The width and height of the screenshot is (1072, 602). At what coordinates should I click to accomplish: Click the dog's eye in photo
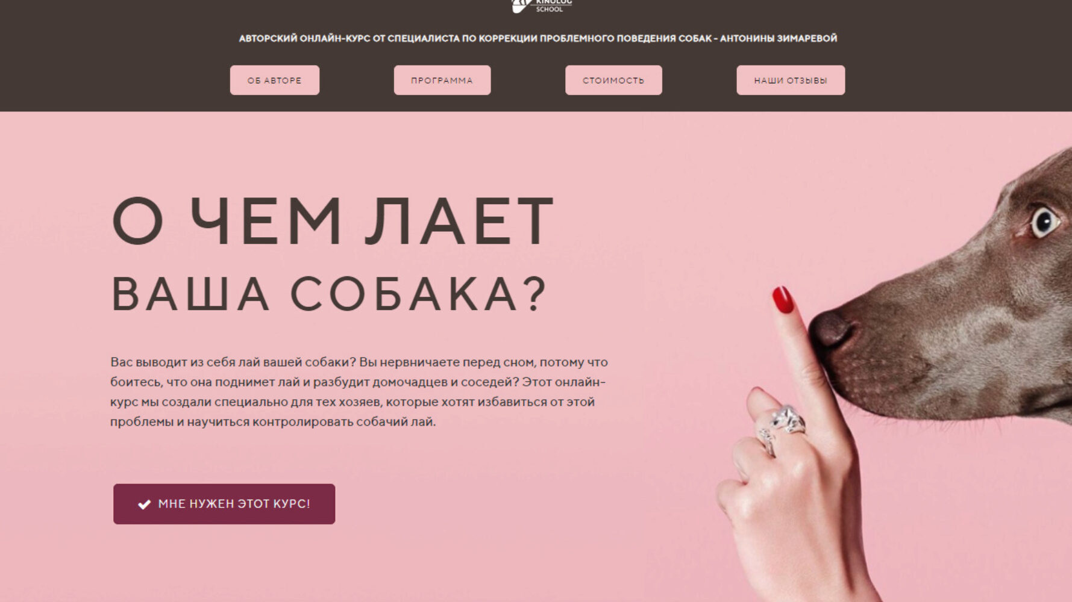point(1044,223)
